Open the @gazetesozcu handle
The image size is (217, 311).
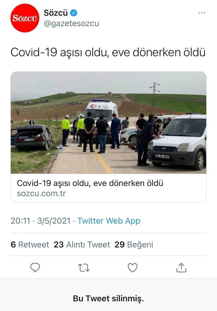pos(71,24)
